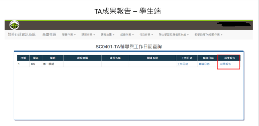Click the university logo icon
The height and width of the screenshot is (126, 259).
[14, 25]
